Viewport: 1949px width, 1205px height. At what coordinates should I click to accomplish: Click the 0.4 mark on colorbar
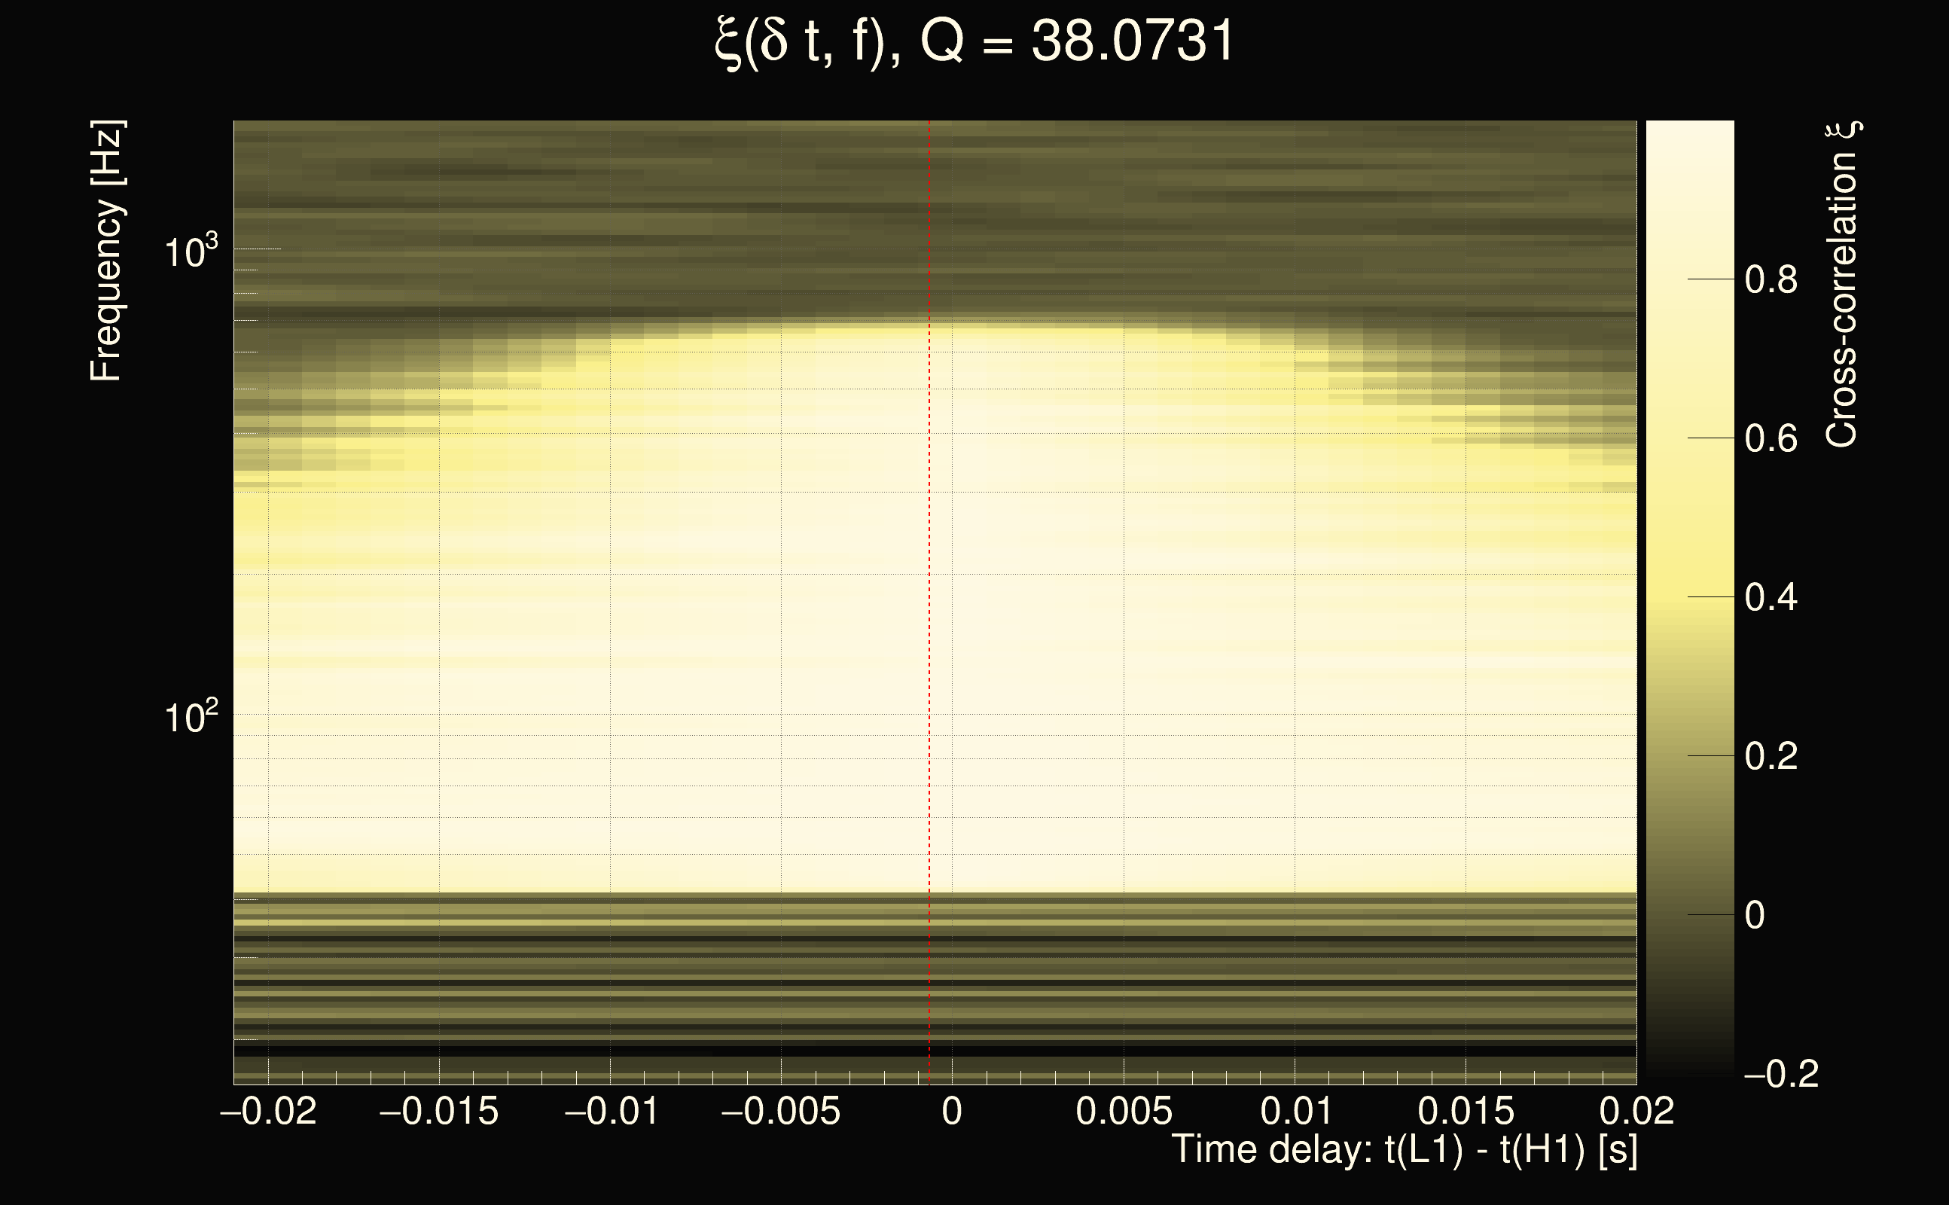pyautogui.click(x=1771, y=597)
